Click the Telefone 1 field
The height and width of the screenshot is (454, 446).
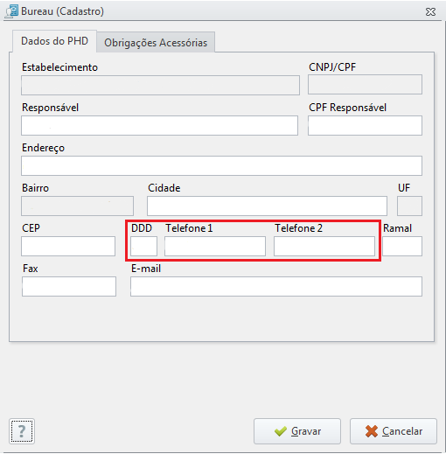pos(215,246)
